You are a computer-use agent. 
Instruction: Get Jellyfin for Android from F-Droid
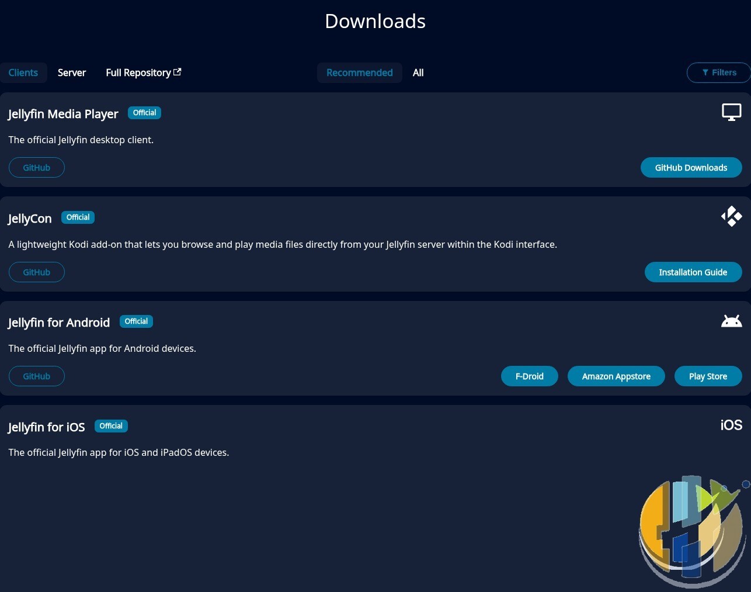point(530,376)
